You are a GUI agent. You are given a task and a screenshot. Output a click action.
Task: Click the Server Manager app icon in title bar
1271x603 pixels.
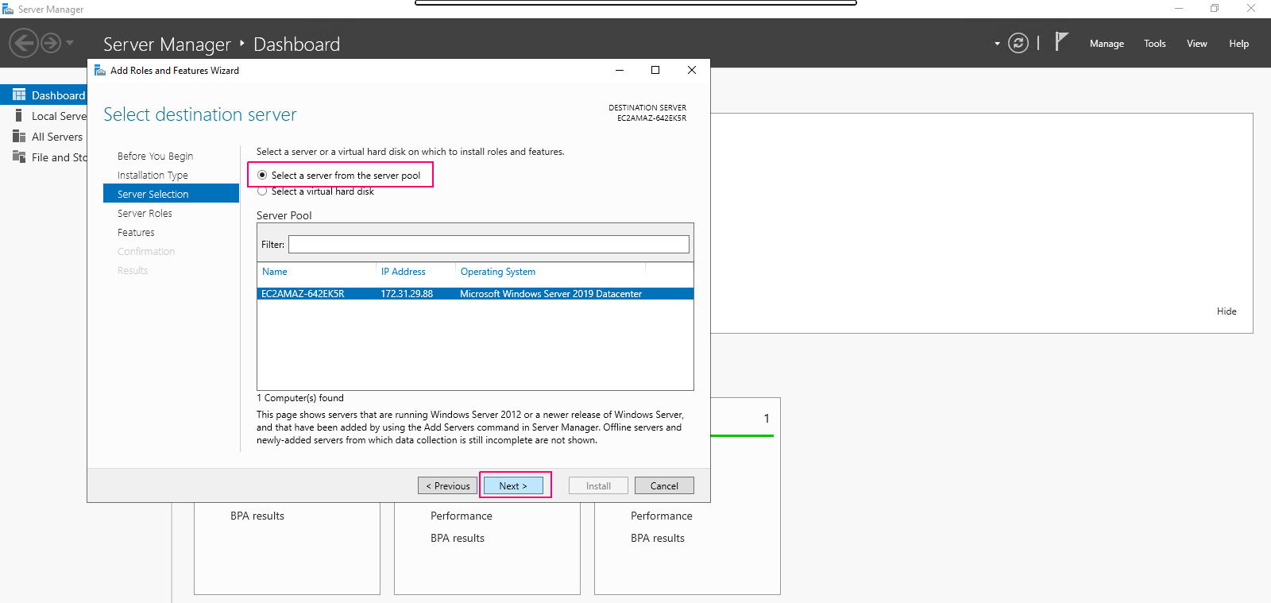click(x=8, y=9)
